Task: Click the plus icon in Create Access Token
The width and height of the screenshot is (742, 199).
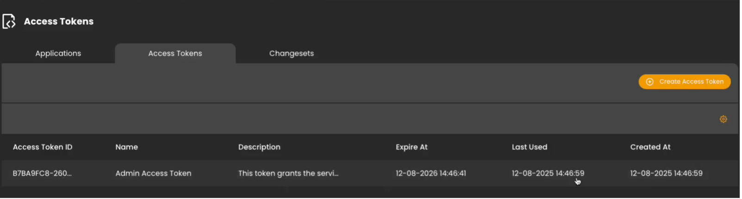Action: click(649, 82)
